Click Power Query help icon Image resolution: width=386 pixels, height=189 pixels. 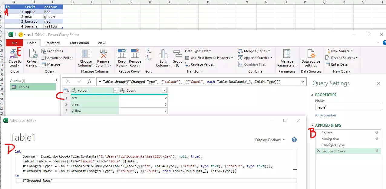coord(384,43)
